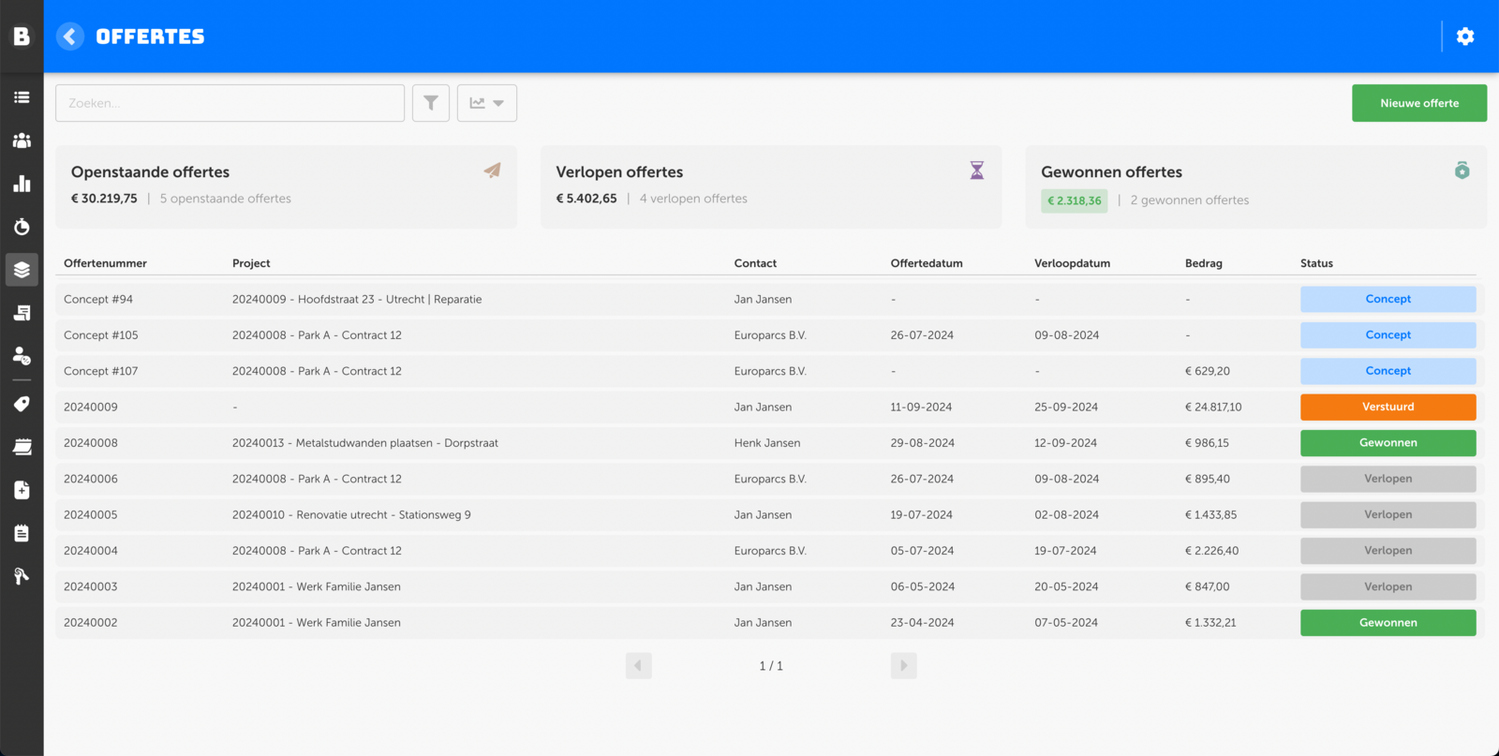Click into the Zoeken search field

[x=230, y=103]
